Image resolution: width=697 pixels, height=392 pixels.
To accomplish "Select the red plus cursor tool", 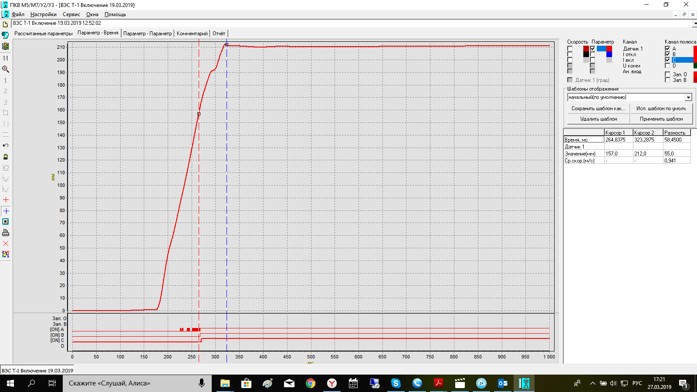I will coord(6,200).
